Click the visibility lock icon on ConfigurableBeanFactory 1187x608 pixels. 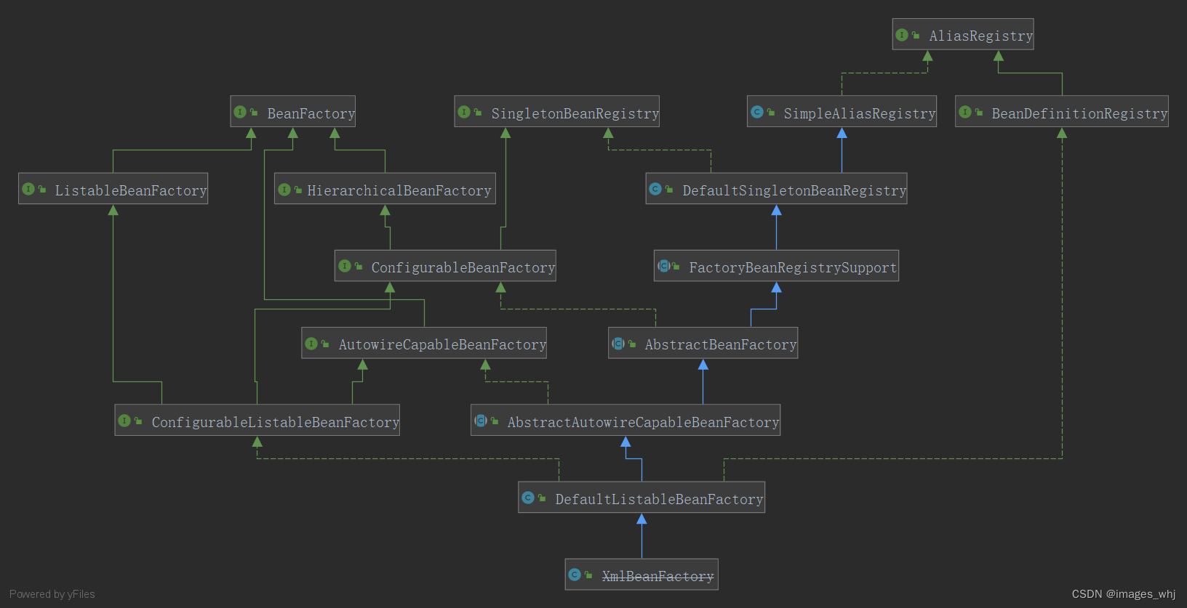pyautogui.click(x=359, y=266)
